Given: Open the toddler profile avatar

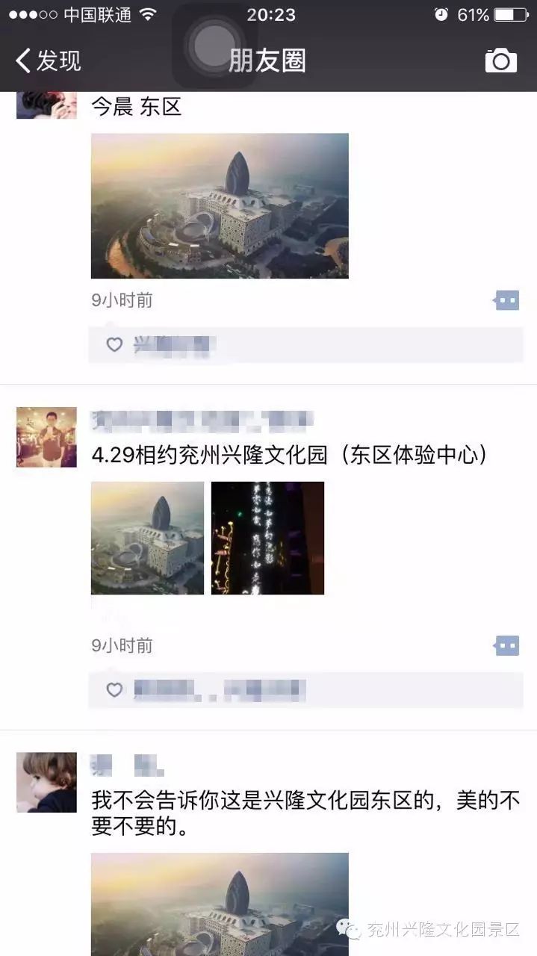Looking at the screenshot, I should pyautogui.click(x=46, y=782).
